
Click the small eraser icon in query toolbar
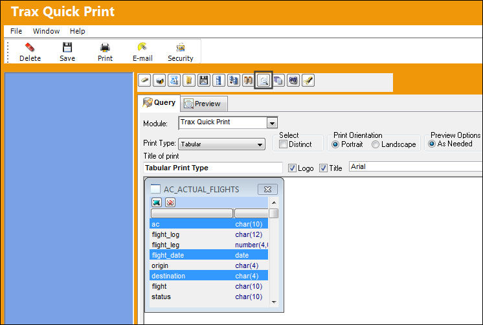point(144,81)
